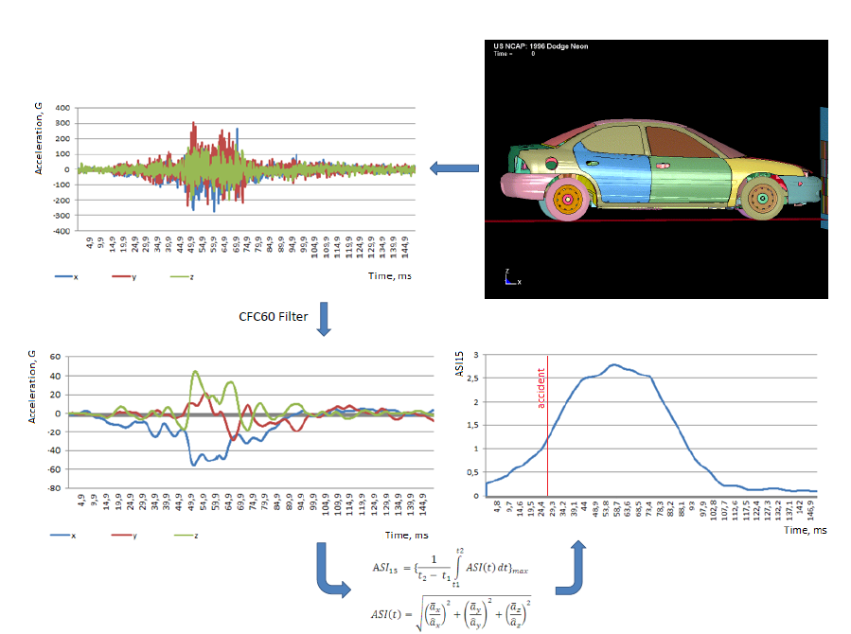This screenshot has width=851, height=634.
Task: Click the down arrow below CFC60 Filter
Action: click(x=324, y=317)
